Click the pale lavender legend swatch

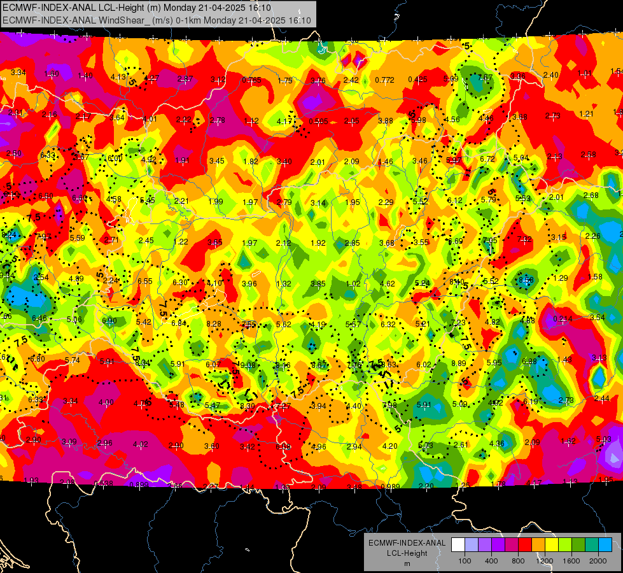click(472, 545)
